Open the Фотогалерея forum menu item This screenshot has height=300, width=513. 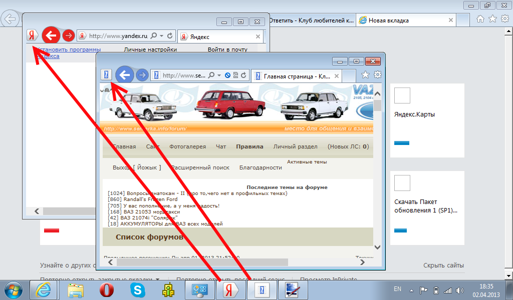(187, 146)
